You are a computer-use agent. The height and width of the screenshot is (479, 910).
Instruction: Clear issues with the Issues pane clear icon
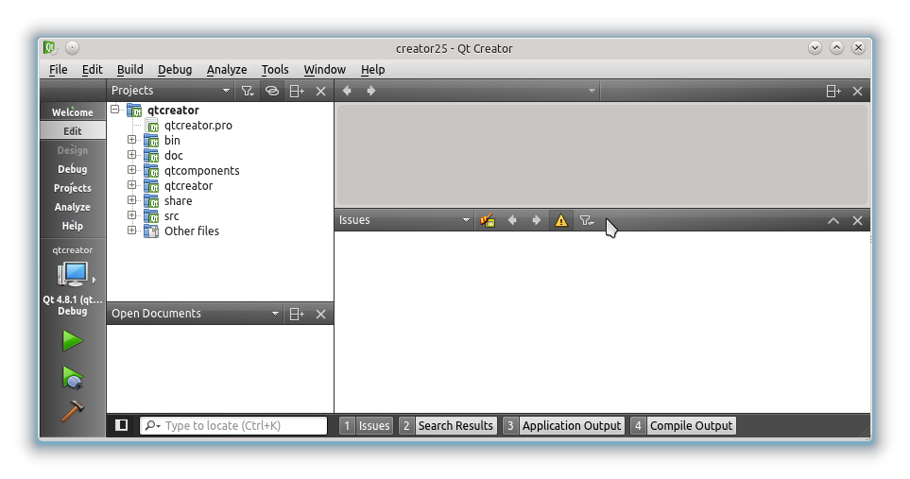[488, 220]
